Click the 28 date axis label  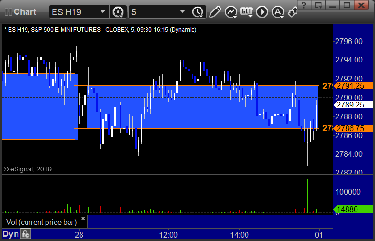[x=79, y=235]
